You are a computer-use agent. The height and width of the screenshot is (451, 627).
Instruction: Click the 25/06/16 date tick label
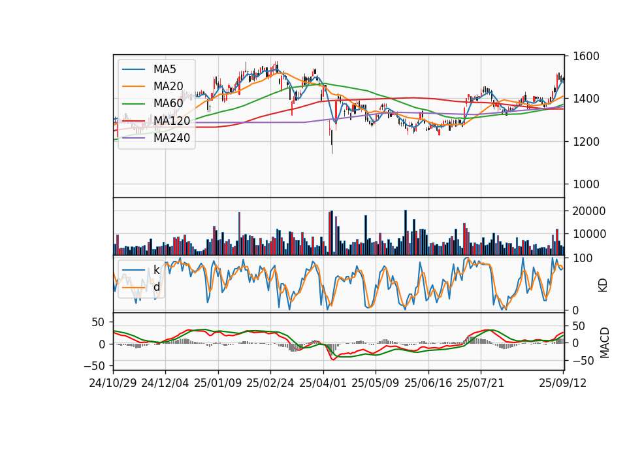pos(428,383)
